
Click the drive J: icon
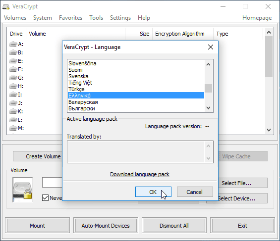pos(13,103)
